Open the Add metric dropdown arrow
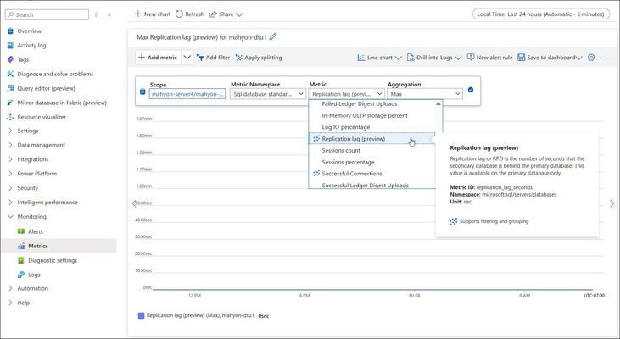 point(187,58)
